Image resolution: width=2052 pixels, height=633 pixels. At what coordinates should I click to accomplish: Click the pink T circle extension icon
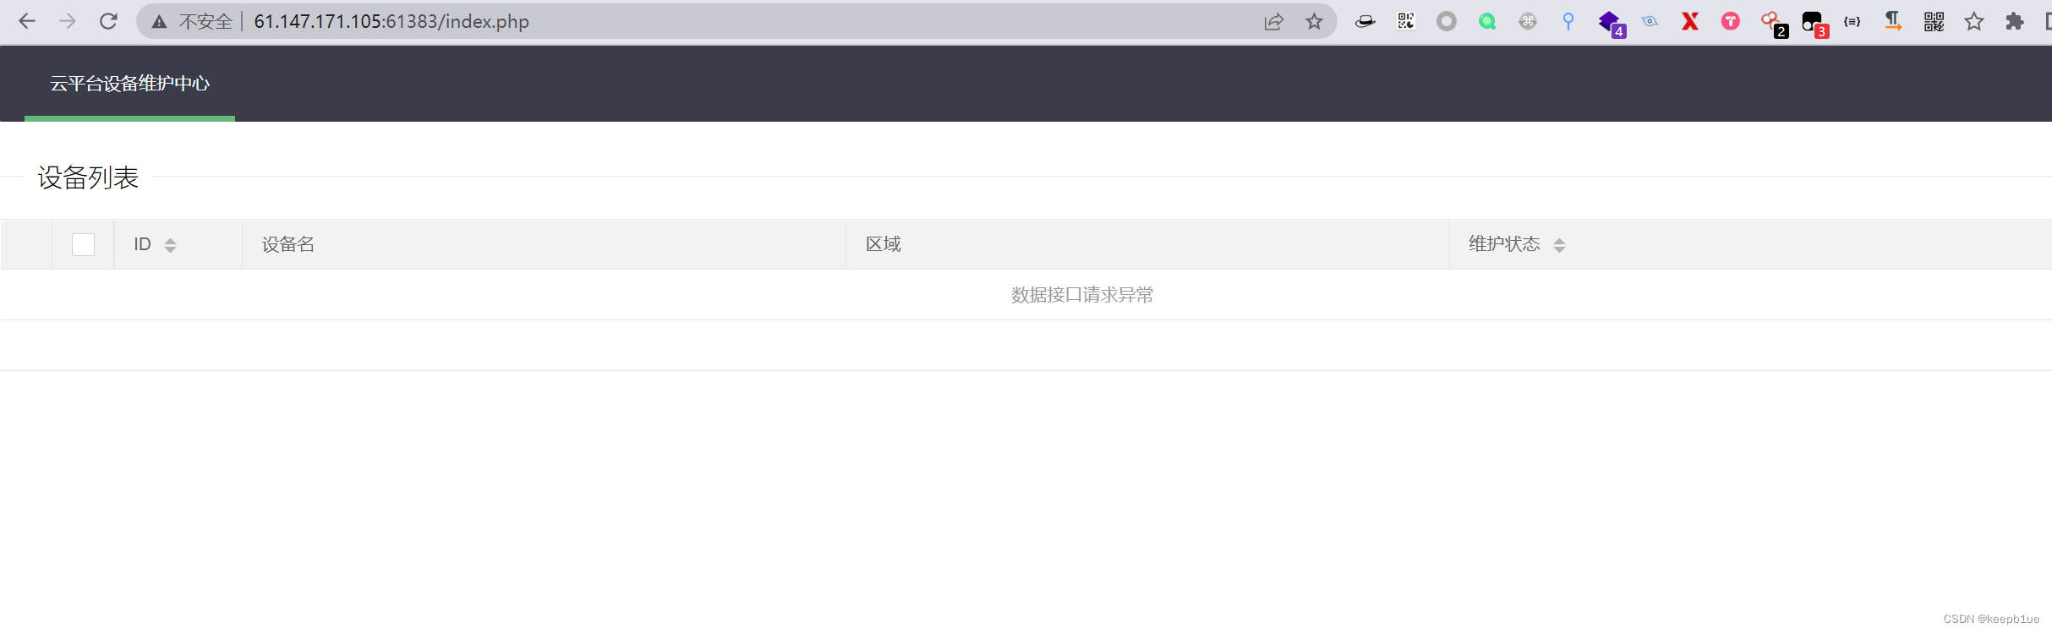coord(1731,21)
